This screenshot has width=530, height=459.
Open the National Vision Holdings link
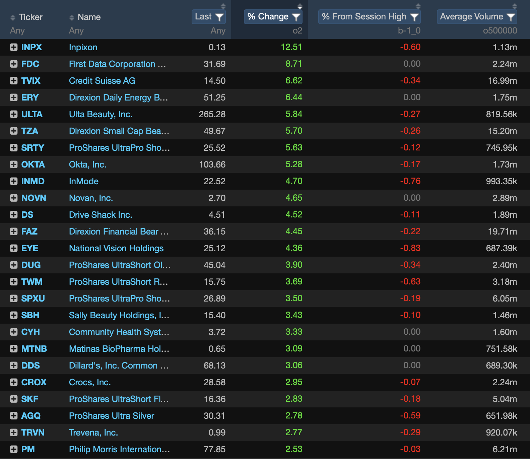116,248
